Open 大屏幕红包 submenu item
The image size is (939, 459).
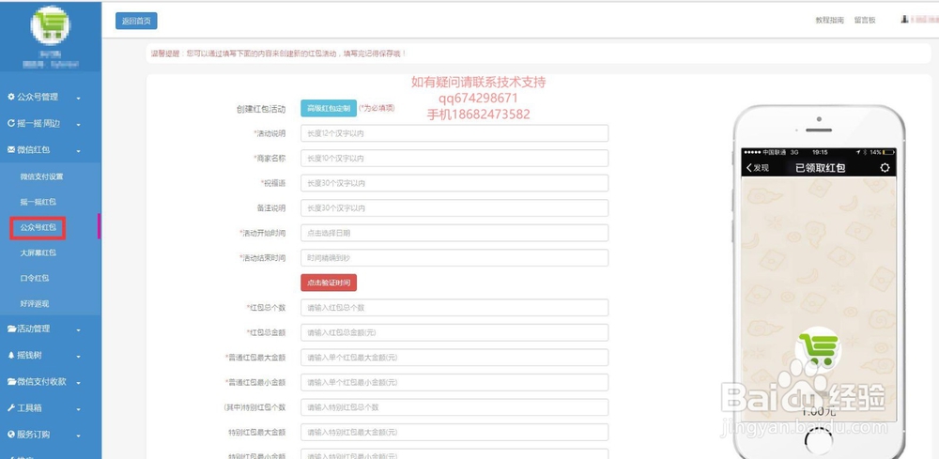(x=38, y=253)
